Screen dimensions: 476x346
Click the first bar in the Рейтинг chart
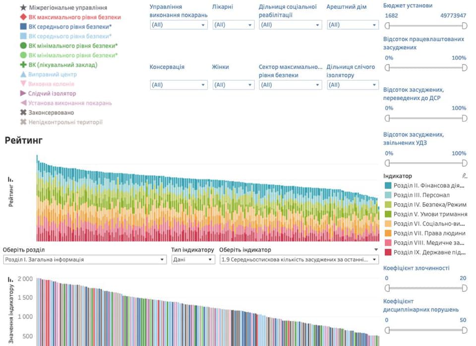pyautogui.click(x=37, y=198)
